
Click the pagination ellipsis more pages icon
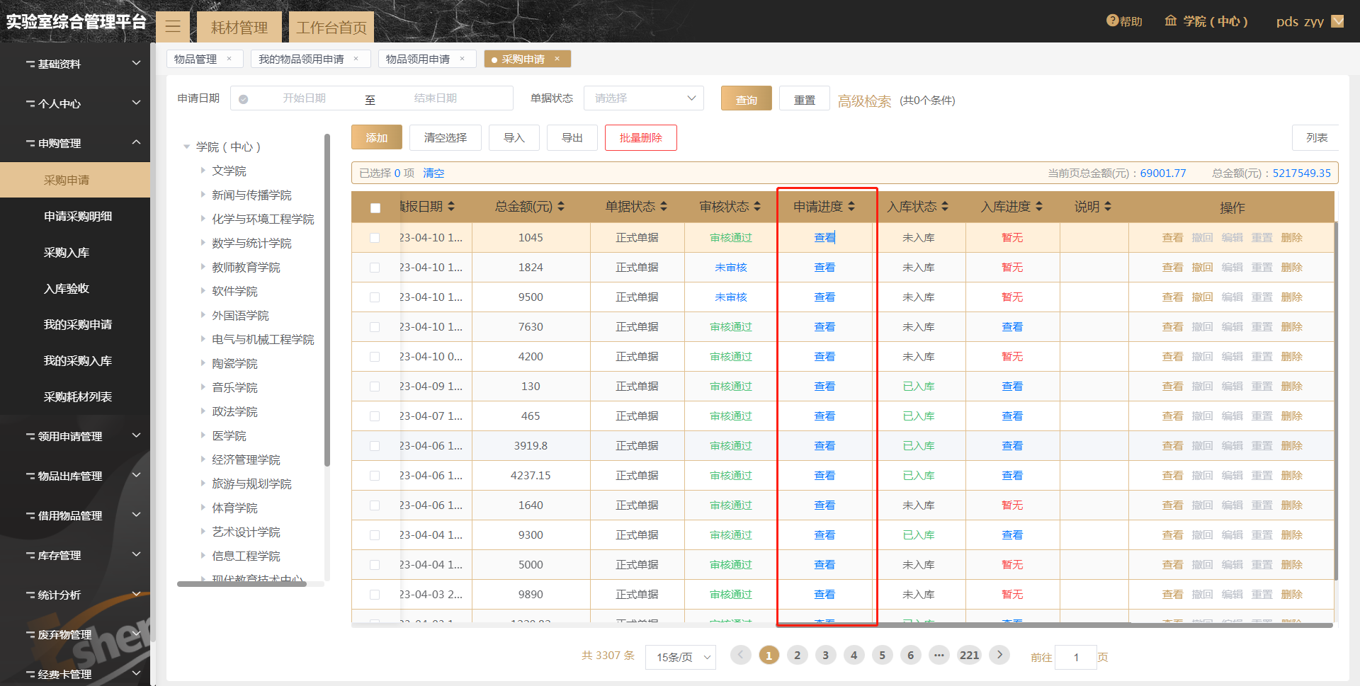tap(939, 655)
